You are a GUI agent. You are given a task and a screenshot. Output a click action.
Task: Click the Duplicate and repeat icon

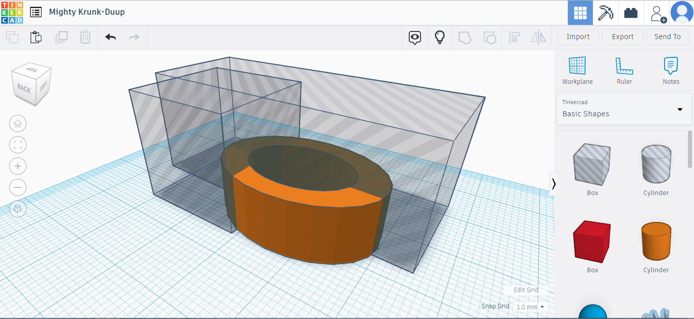pos(61,37)
